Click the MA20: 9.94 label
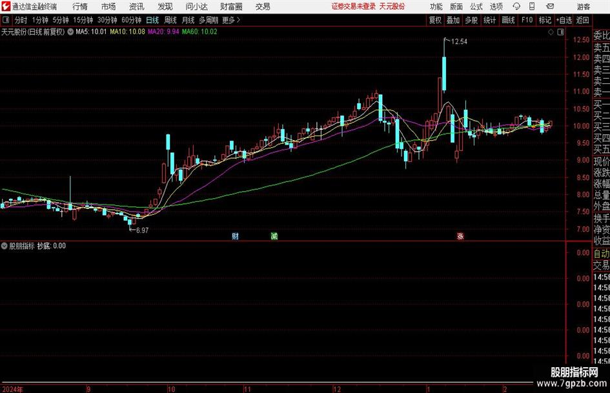 pyautogui.click(x=163, y=32)
